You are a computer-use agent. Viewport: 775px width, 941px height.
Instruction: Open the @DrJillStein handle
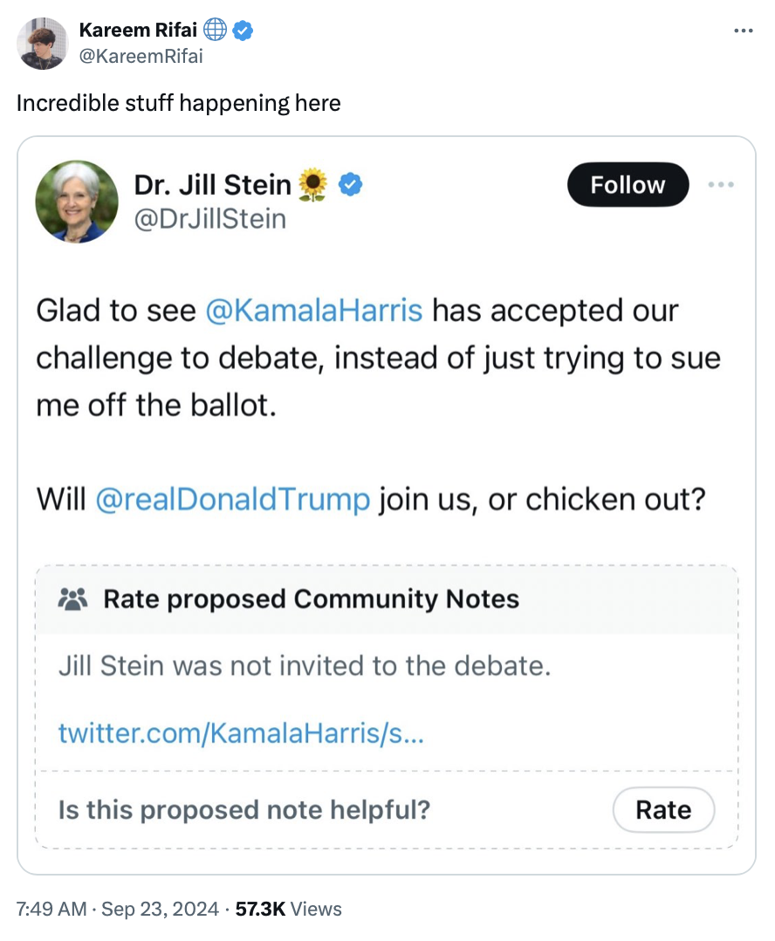coord(209,218)
